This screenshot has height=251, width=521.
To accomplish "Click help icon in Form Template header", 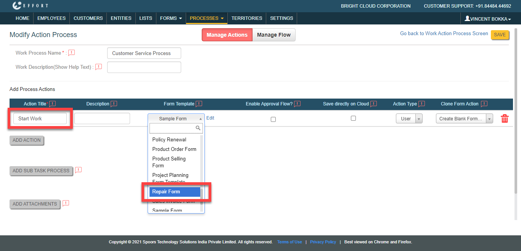I will 199,104.
